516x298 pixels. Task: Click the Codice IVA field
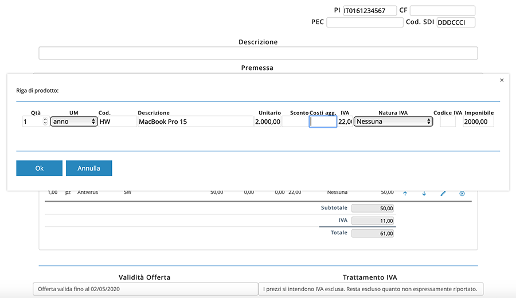tap(448, 121)
